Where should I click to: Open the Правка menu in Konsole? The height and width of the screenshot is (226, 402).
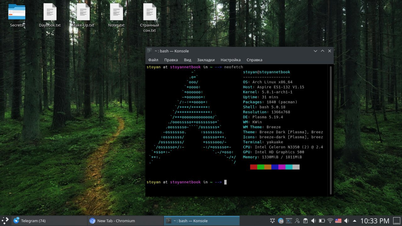(x=171, y=60)
